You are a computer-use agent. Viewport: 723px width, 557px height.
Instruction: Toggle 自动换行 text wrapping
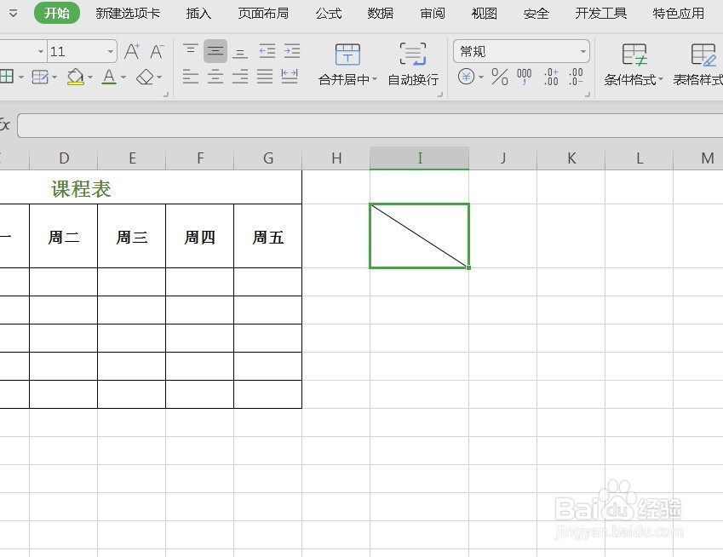click(x=412, y=64)
